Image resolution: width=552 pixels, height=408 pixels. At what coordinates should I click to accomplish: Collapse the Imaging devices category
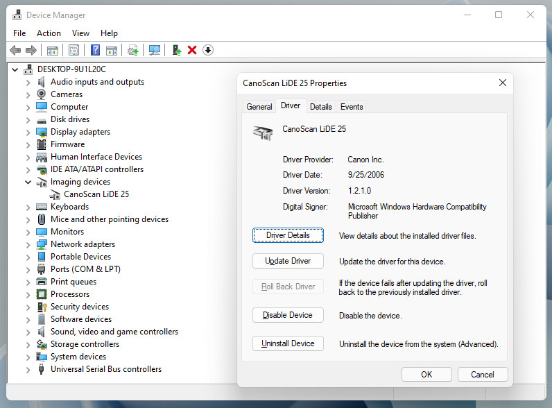pos(28,182)
